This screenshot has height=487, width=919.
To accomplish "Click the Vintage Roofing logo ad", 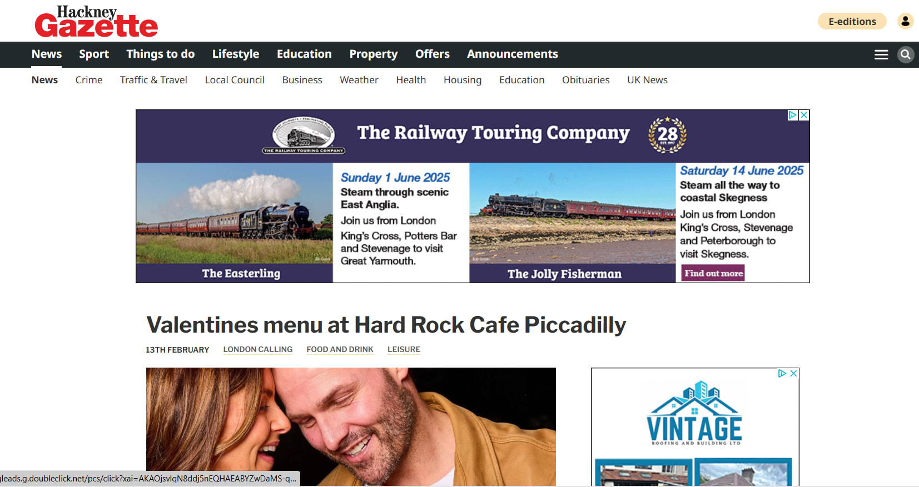I will click(x=694, y=413).
